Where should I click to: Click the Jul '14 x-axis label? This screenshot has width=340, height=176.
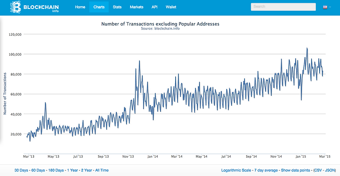pyautogui.click(x=226, y=157)
